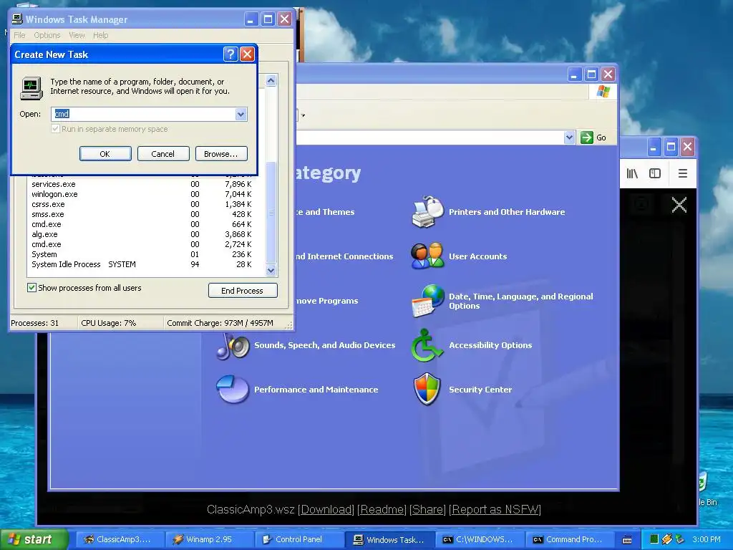Click the Security Center label
The width and height of the screenshot is (733, 550).
(480, 390)
